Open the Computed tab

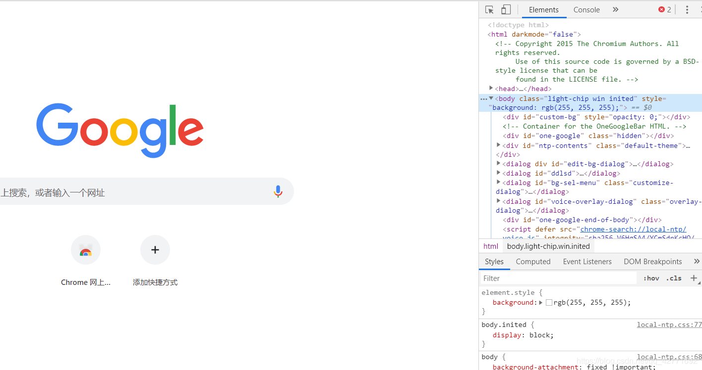(x=533, y=262)
